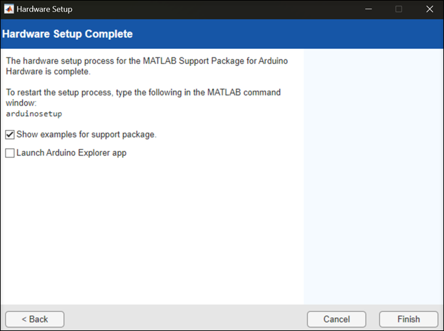
Task: Click the 'Hardware Setup' window title text
Action: tap(44, 9)
